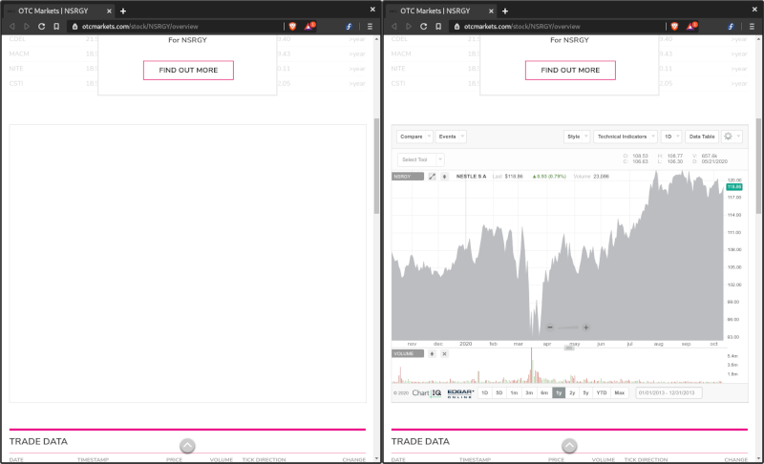Open the hamburger menu in the right browser
This screenshot has height=464, width=764.
[x=752, y=27]
